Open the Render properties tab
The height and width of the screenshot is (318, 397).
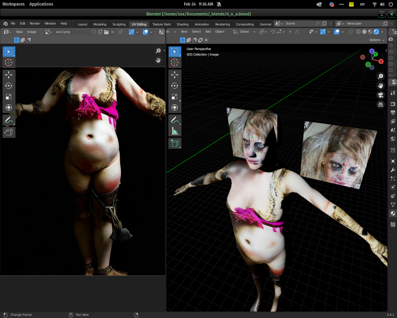coord(393,104)
